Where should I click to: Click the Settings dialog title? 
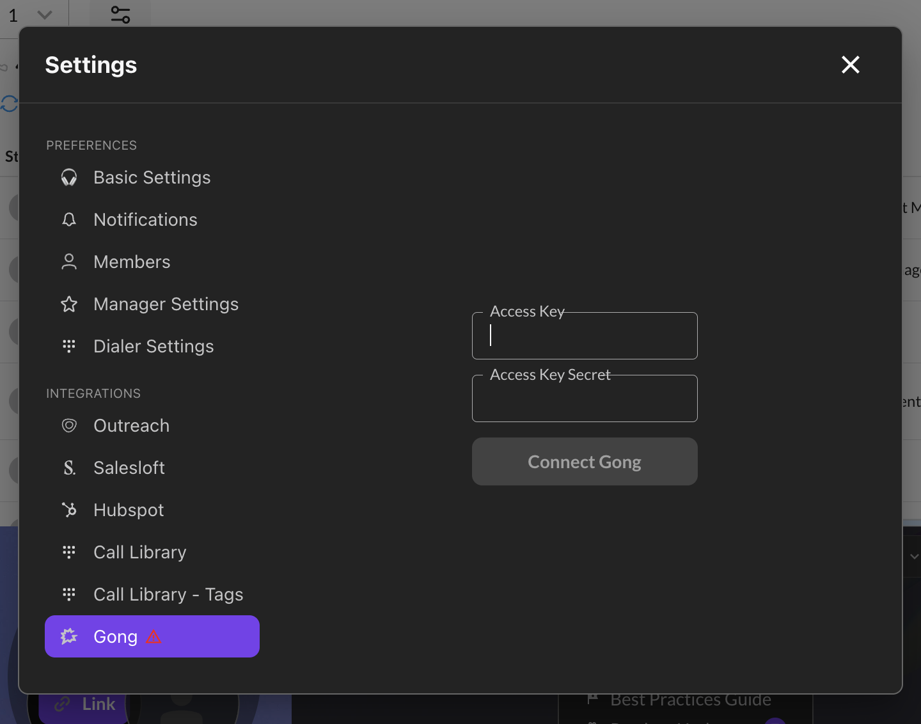(91, 65)
